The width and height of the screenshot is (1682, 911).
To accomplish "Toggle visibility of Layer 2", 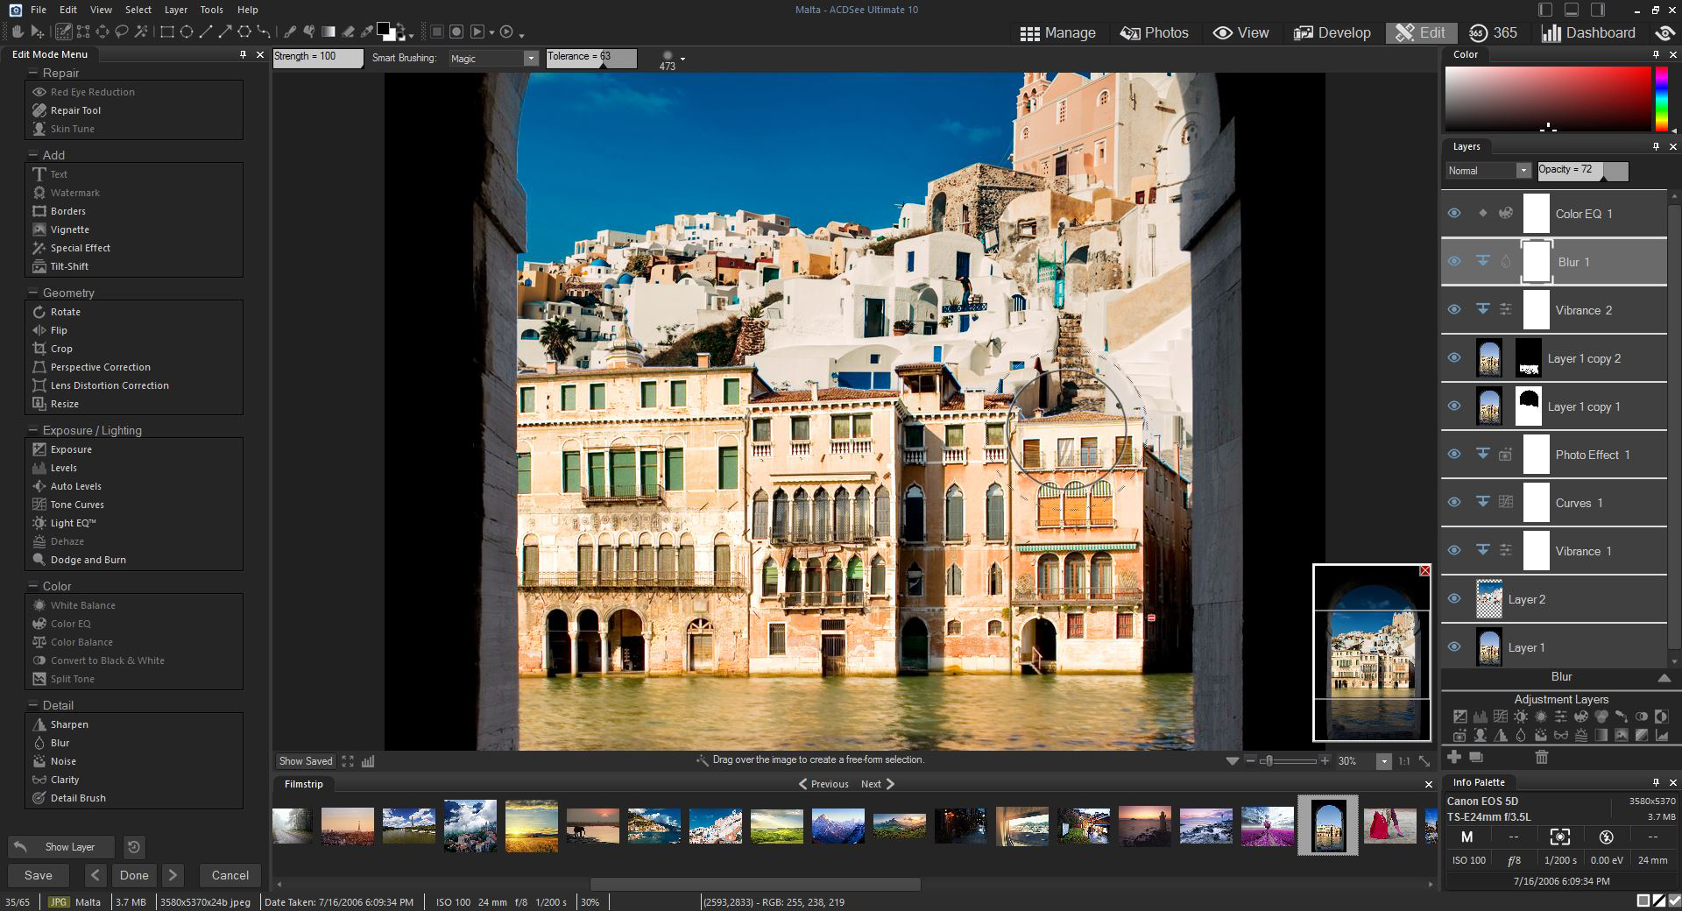I will click(1454, 599).
